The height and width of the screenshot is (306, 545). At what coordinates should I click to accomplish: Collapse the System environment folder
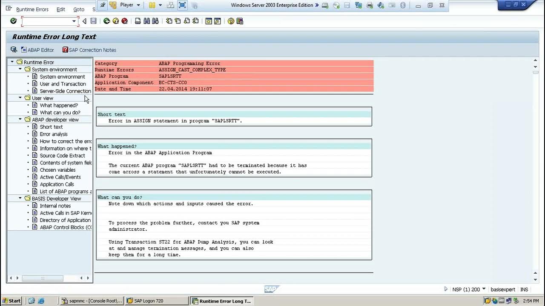coord(20,69)
